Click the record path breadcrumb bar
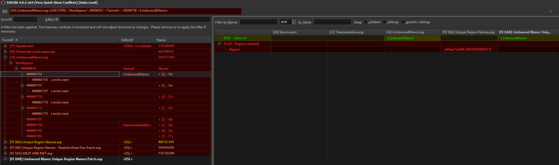The width and height of the screenshot is (559, 165). click(x=126, y=11)
